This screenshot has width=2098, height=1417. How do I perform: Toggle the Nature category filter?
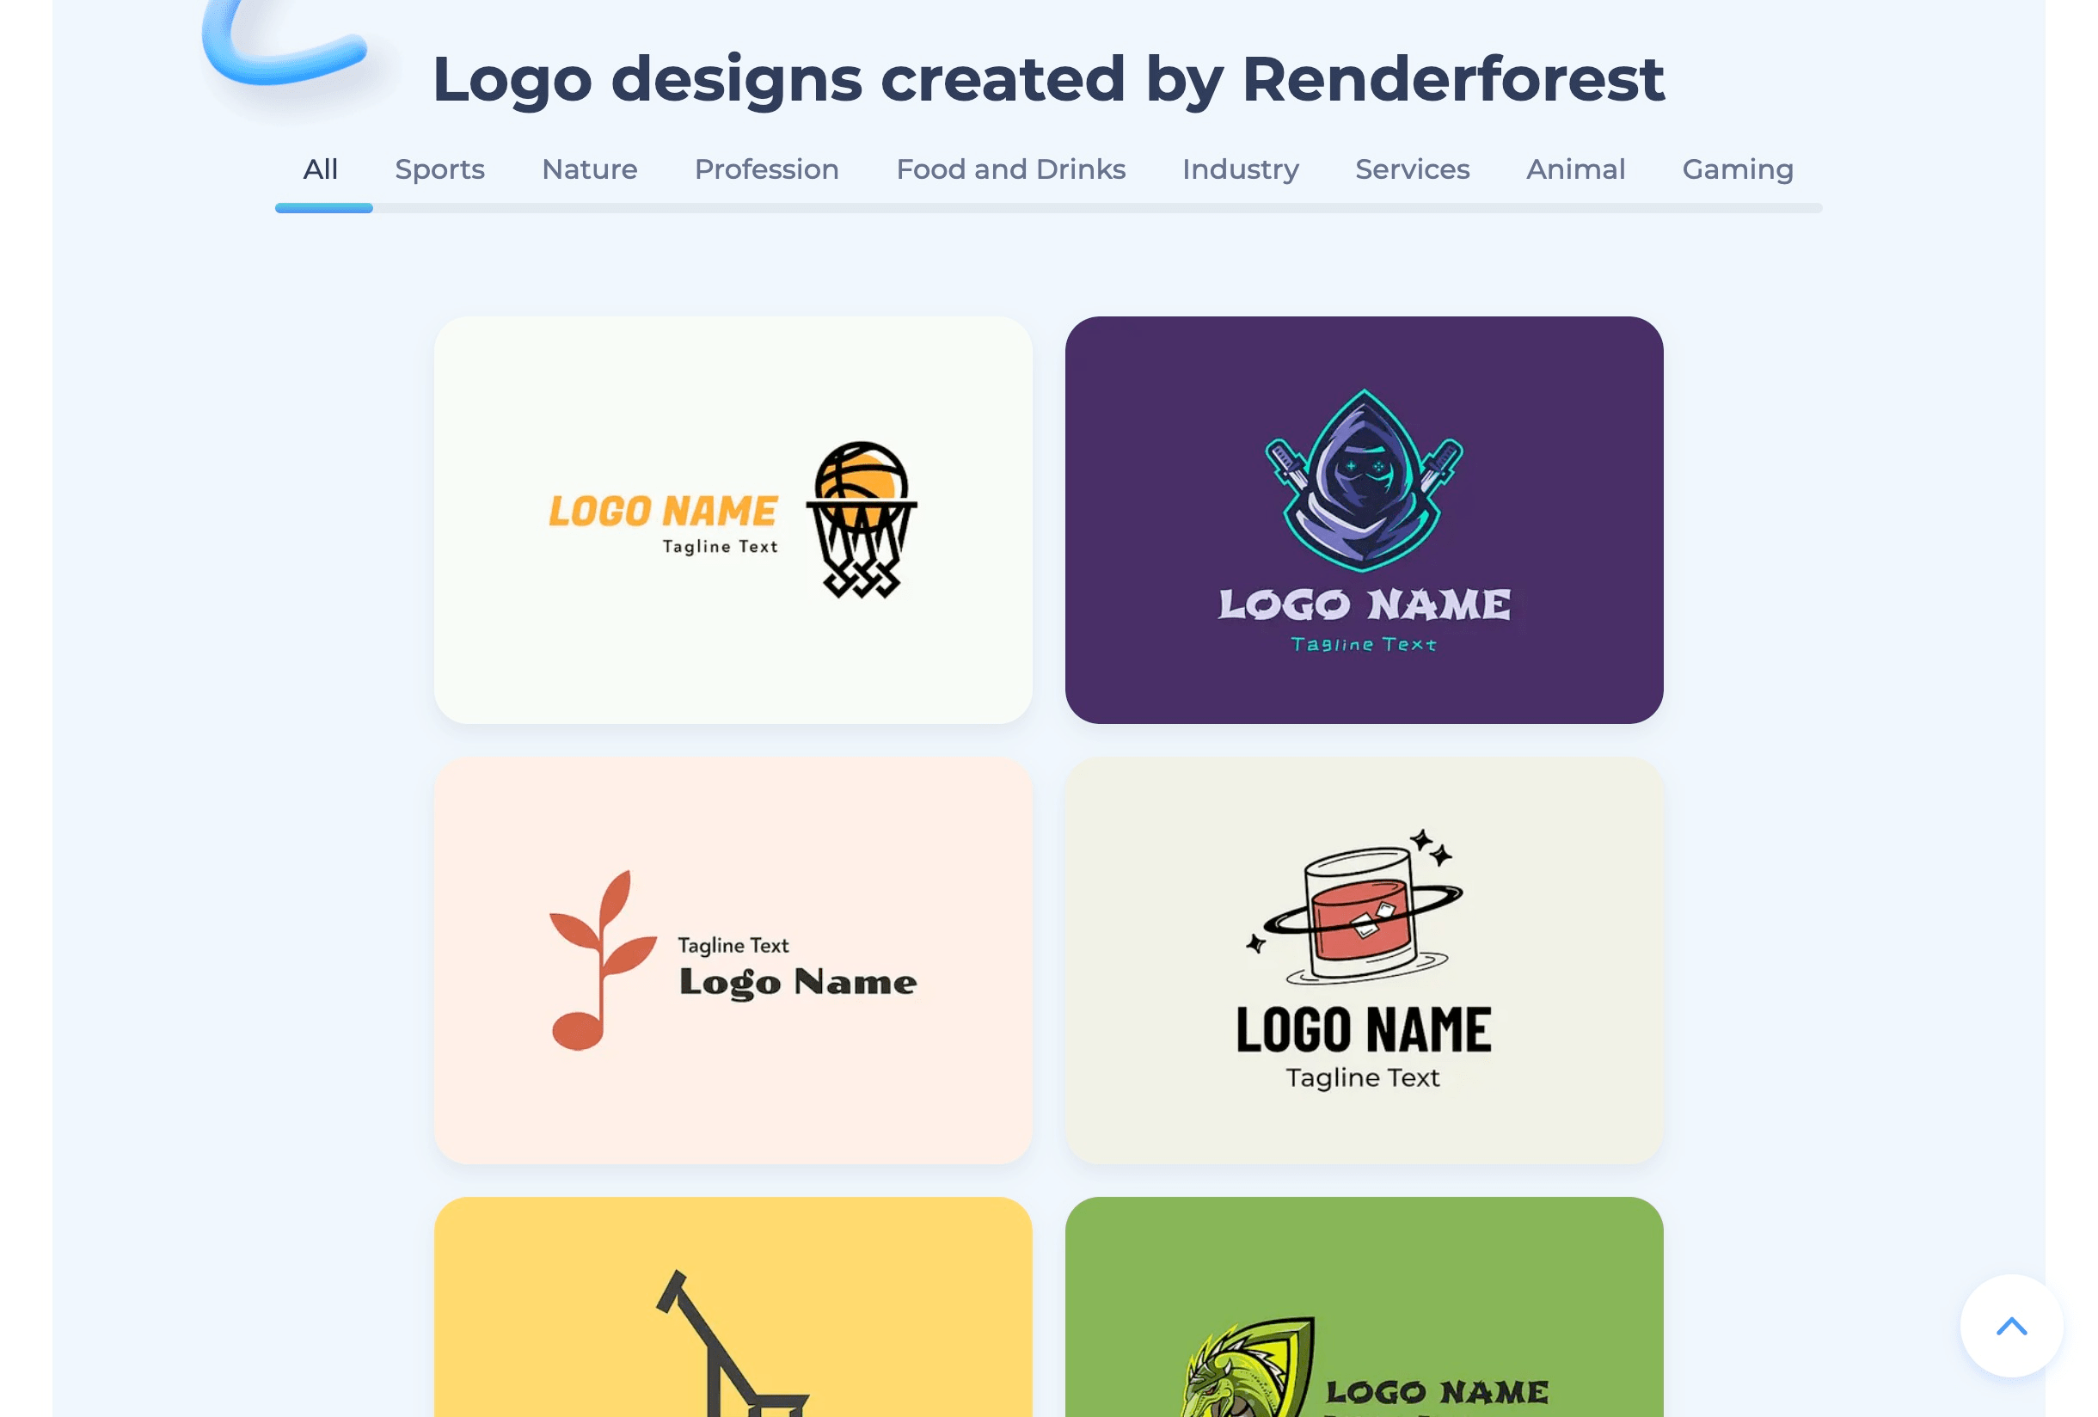point(588,169)
